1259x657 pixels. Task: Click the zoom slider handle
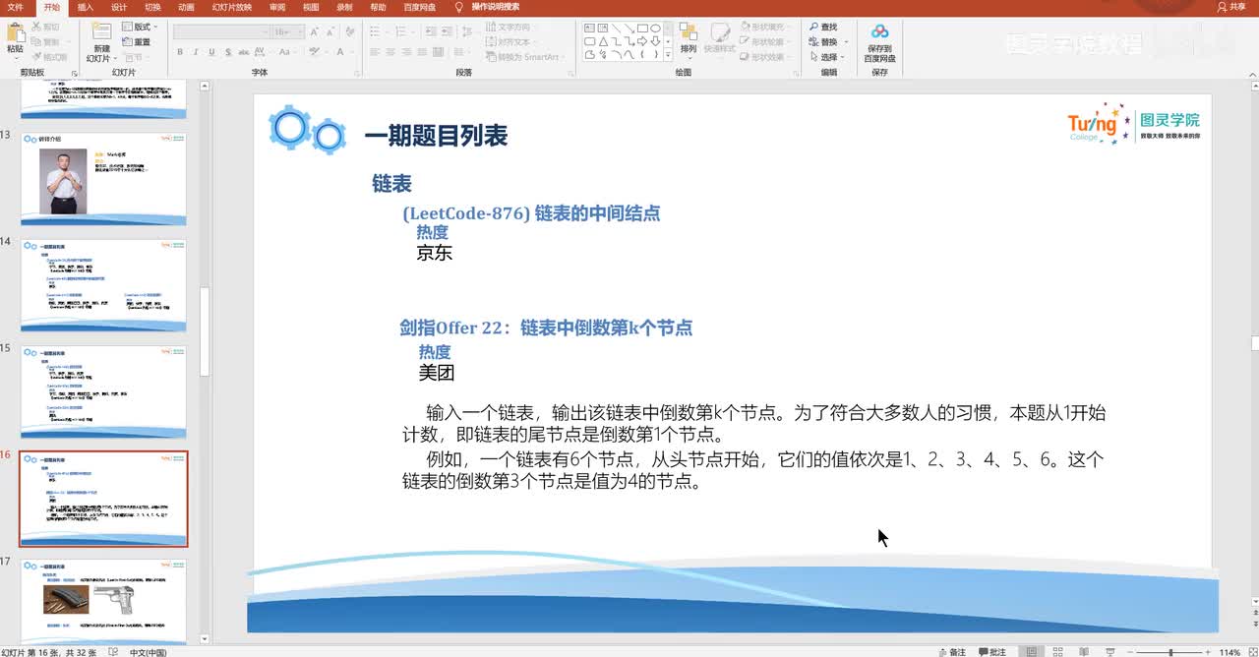(x=1170, y=652)
